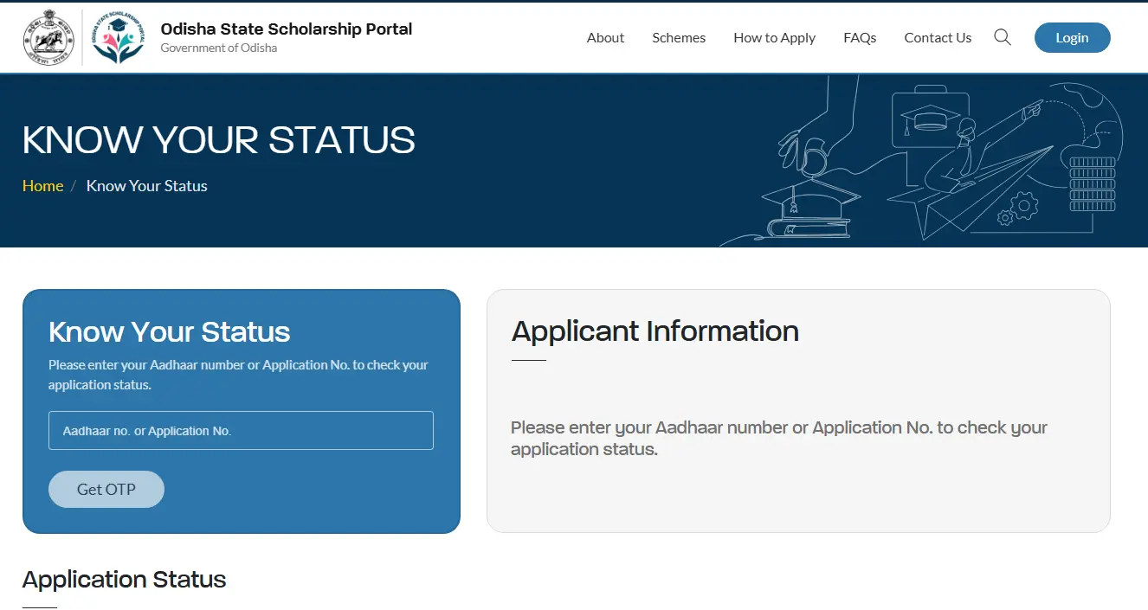Click the Government of Odisha subtitle
This screenshot has width=1148, height=610.
point(218,48)
